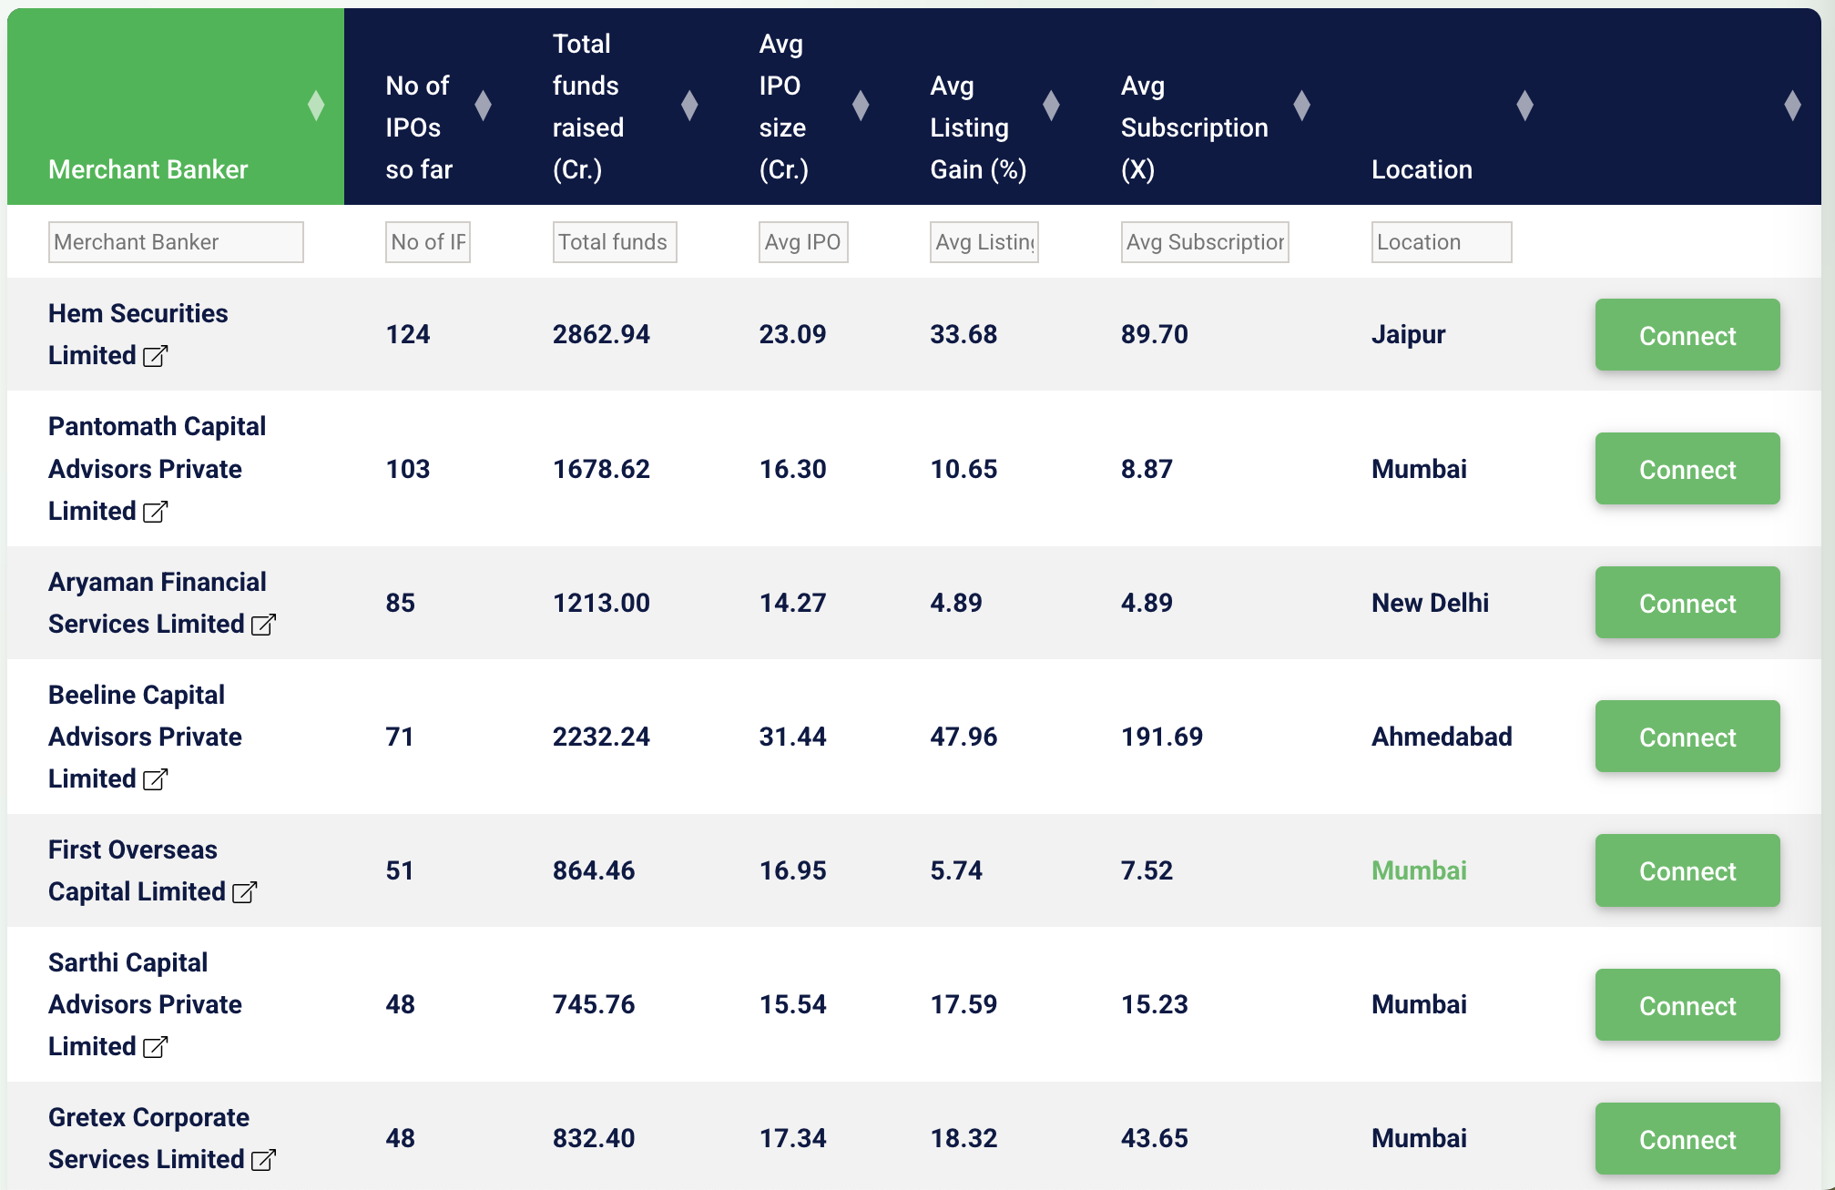Select IPO count 124

407,334
